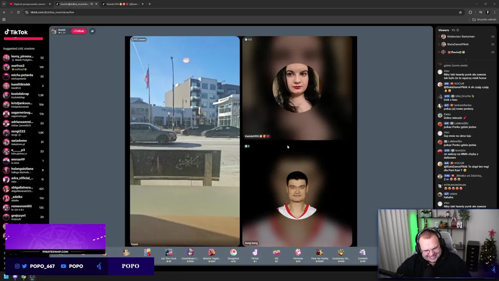Open the Windows Start button
The height and width of the screenshot is (281, 499).
click(6, 277)
